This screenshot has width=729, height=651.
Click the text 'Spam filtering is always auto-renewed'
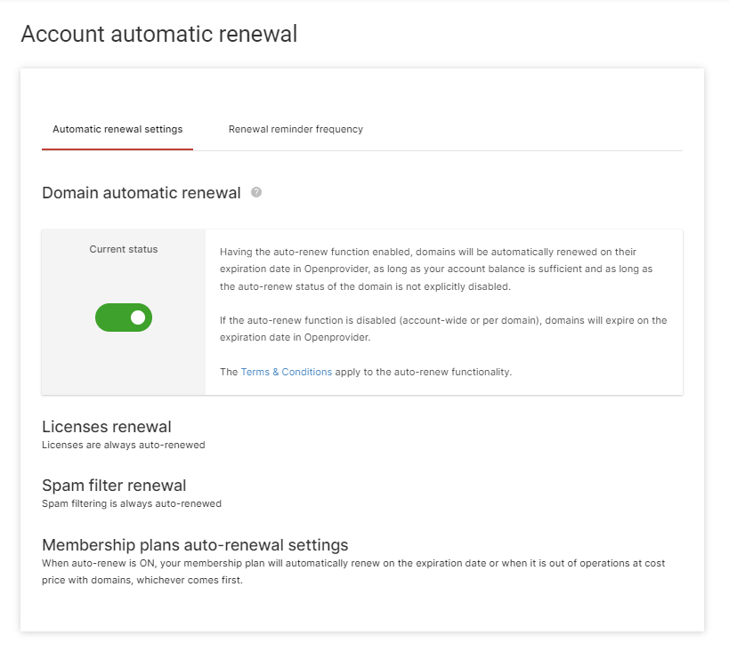pos(132,503)
